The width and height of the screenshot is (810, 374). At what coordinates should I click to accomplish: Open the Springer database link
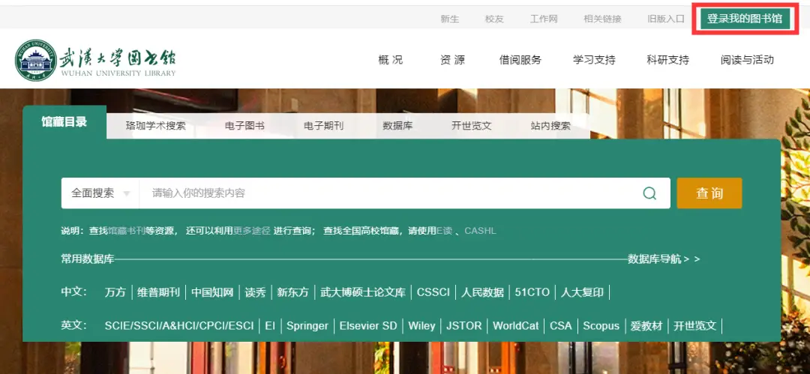[x=307, y=326]
